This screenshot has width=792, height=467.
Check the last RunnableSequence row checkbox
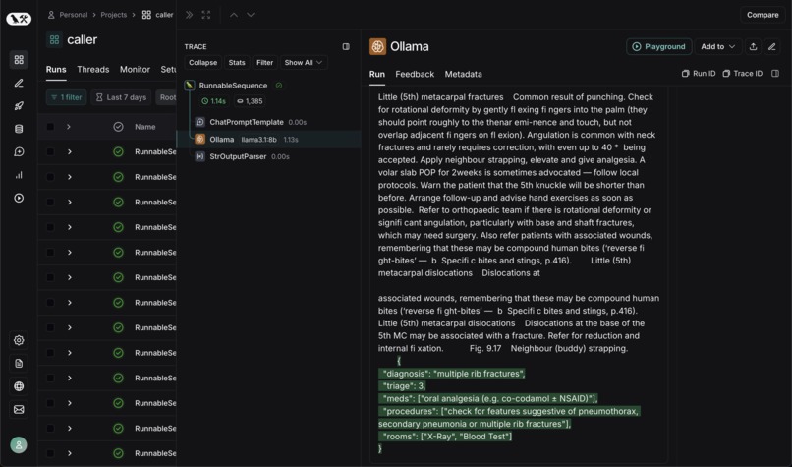tap(50, 453)
